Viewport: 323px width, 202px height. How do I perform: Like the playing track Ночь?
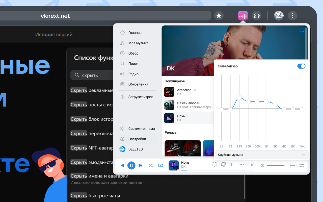point(214,164)
